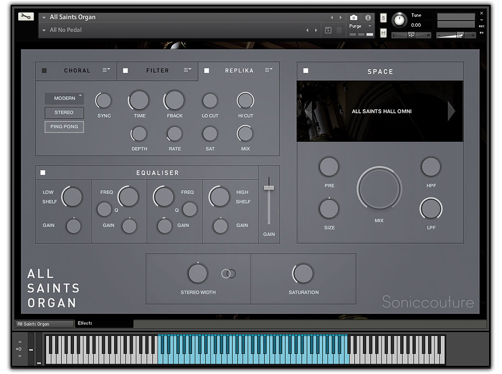Click the Equaliser Gain fader handle
502x374 pixels.
coord(269,188)
